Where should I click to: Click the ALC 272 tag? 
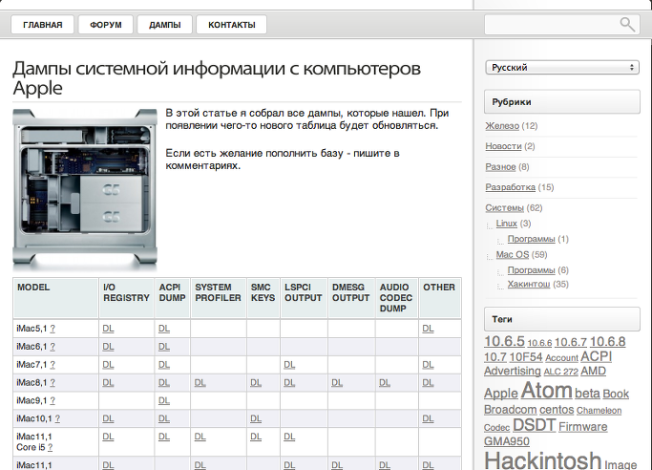point(560,372)
